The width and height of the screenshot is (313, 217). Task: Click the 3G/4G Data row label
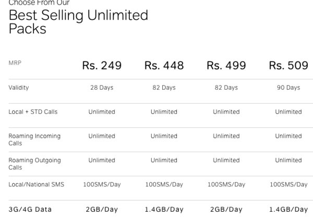click(x=30, y=210)
